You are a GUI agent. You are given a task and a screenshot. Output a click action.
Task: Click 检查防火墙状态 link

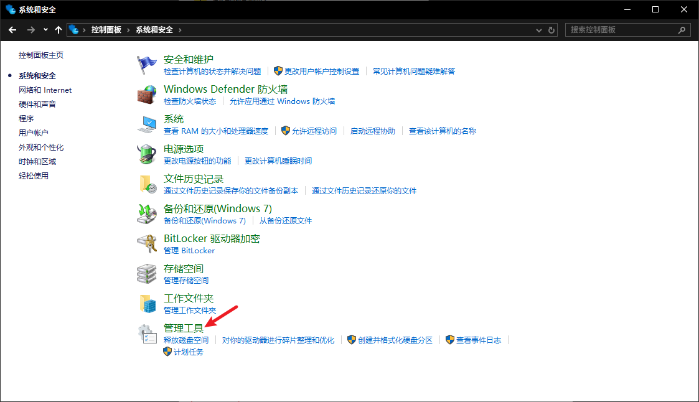coord(190,101)
